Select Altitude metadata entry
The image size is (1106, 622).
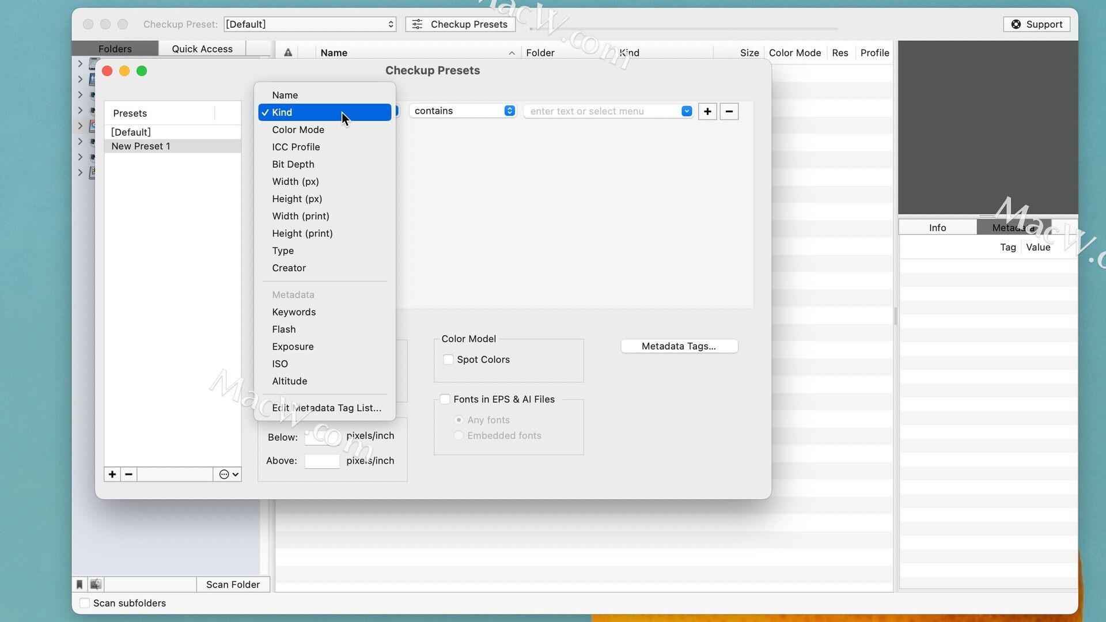click(324, 381)
